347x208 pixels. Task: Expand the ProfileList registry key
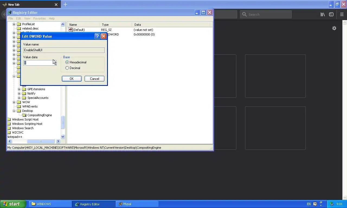14,24
